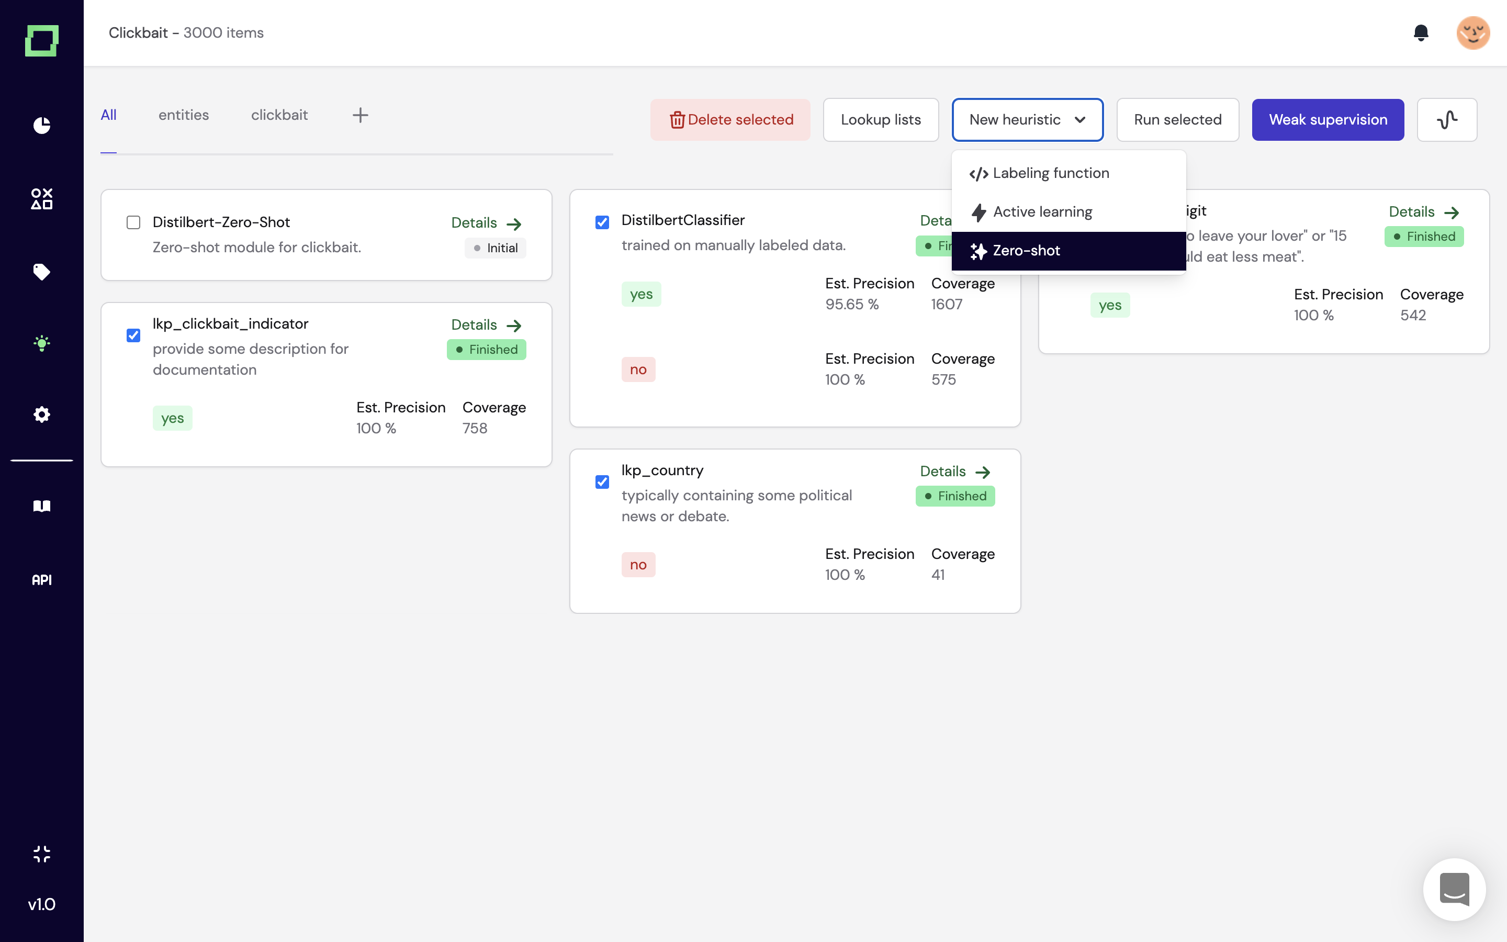The image size is (1507, 942).
Task: Open the documentation book icon
Action: pyautogui.click(x=42, y=506)
